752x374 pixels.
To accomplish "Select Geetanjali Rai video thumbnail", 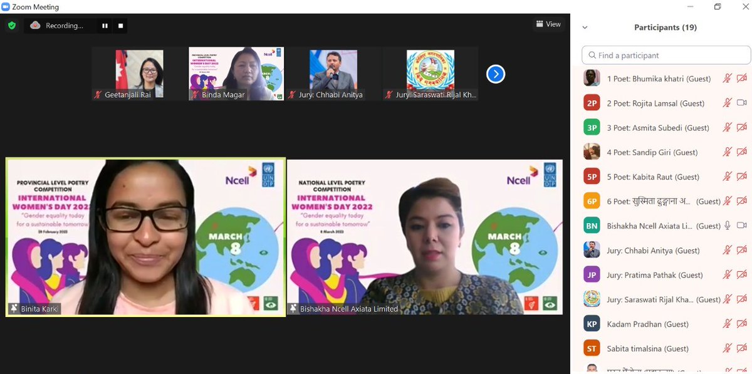I will (139, 75).
